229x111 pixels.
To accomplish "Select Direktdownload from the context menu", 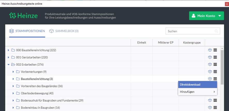I will pyautogui.click(x=197, y=85).
